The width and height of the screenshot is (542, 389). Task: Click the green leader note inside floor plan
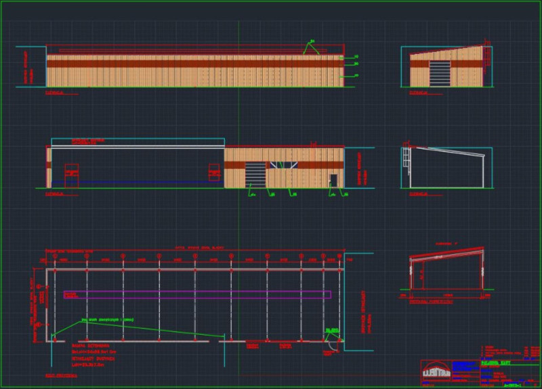[x=108, y=320]
